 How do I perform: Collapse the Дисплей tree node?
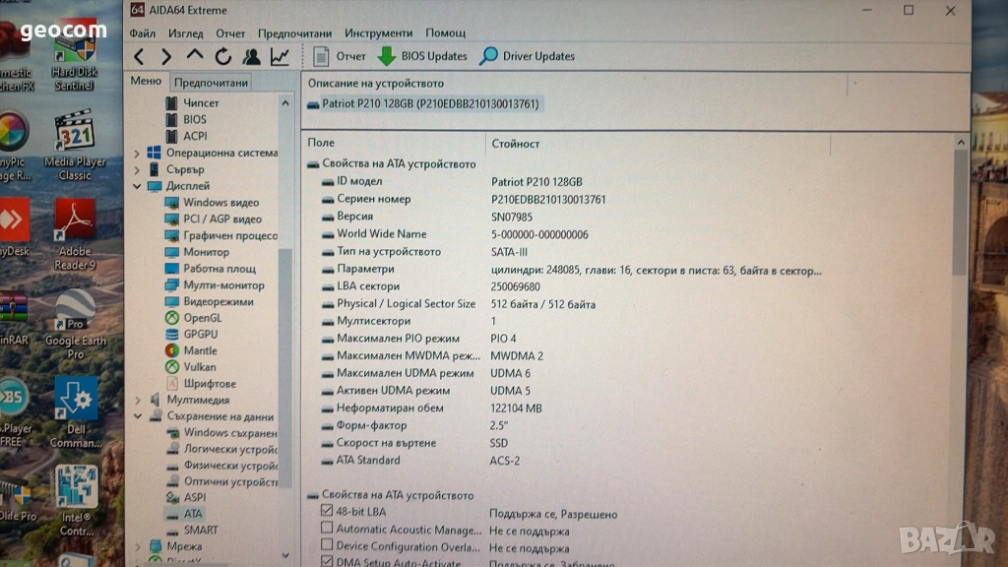tap(137, 186)
